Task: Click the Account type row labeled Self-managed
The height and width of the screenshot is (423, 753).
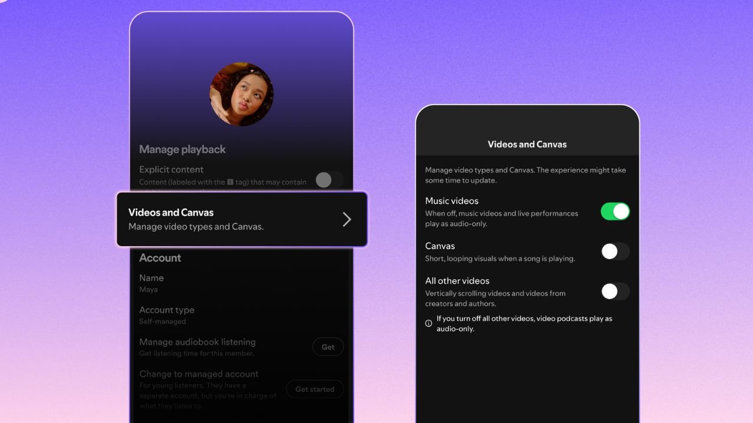Action: point(167,314)
